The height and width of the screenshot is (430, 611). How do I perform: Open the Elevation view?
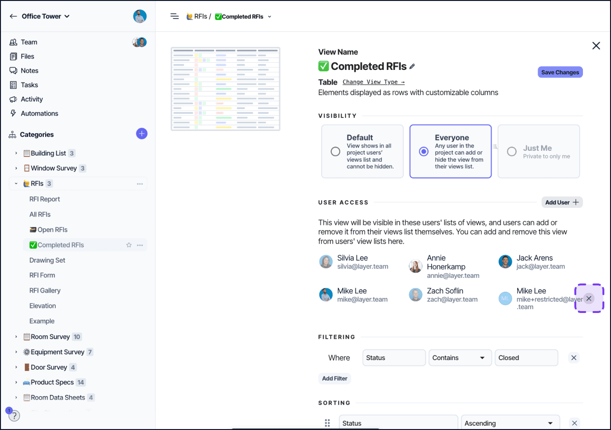click(x=43, y=306)
